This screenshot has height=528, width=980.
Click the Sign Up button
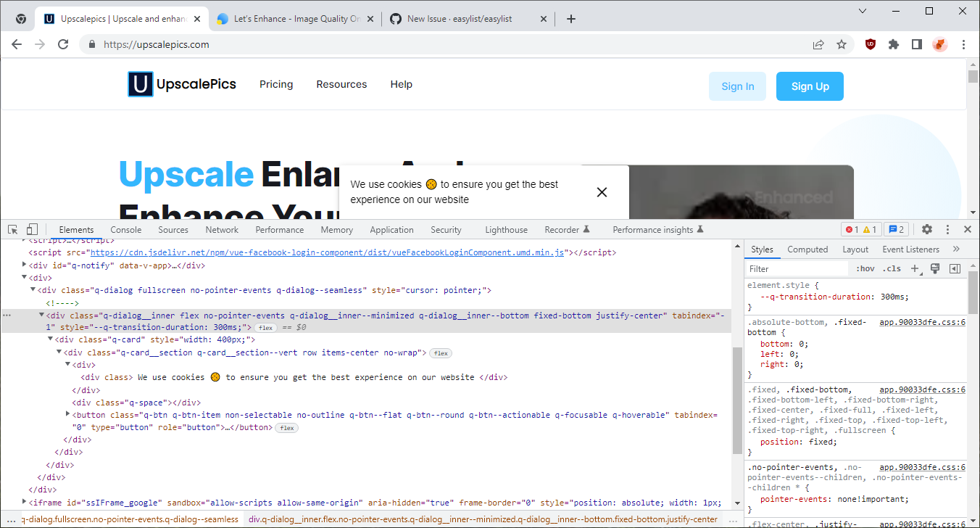coord(810,86)
